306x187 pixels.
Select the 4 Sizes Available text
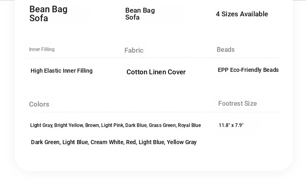(242, 14)
